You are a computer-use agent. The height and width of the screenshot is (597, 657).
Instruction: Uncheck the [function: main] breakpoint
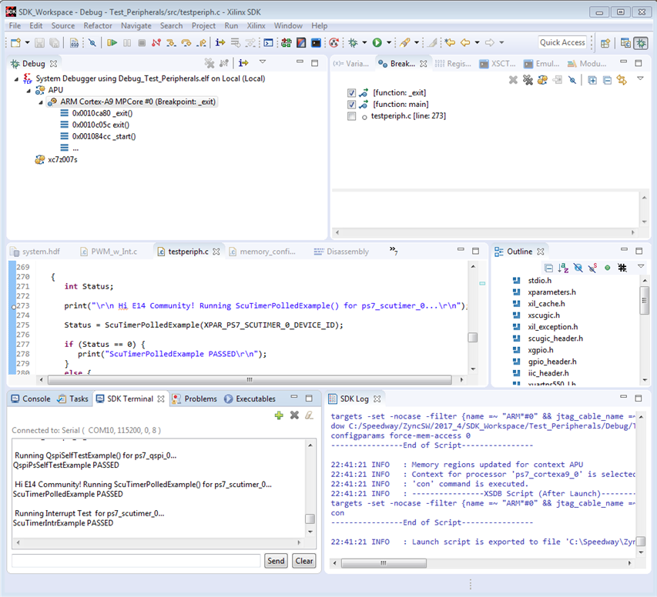click(351, 105)
